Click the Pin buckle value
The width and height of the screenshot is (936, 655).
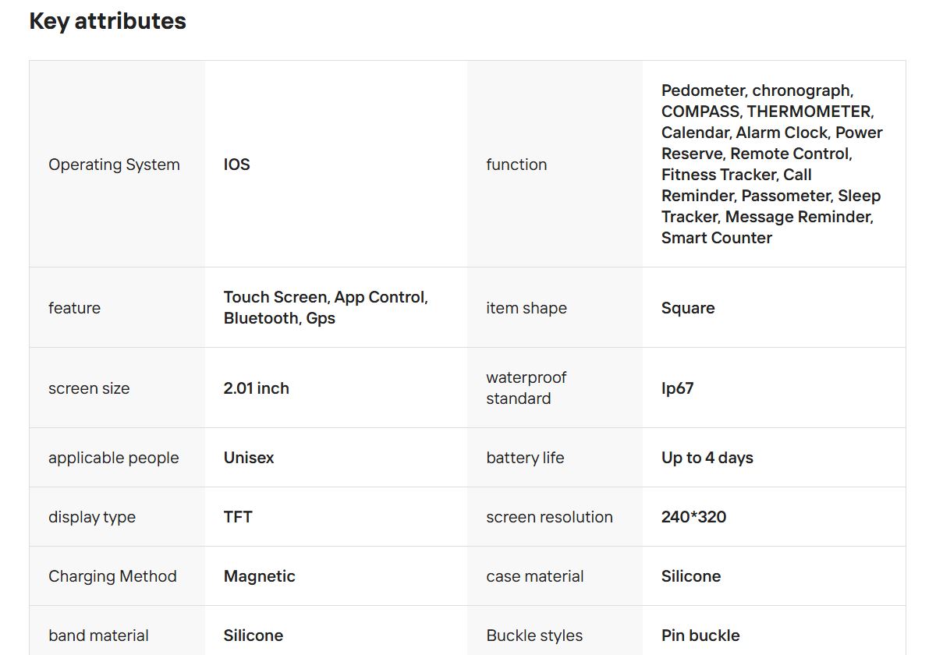coord(700,636)
